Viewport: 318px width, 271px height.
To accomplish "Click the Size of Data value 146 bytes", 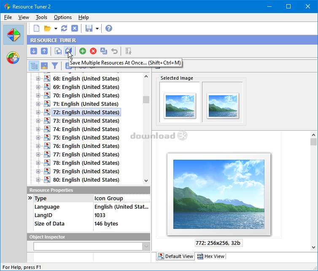I will coord(106,224).
